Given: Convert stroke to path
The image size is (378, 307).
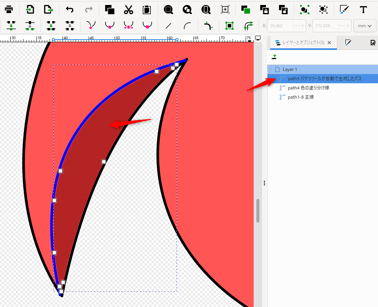Looking at the screenshot, I should pos(248,26).
